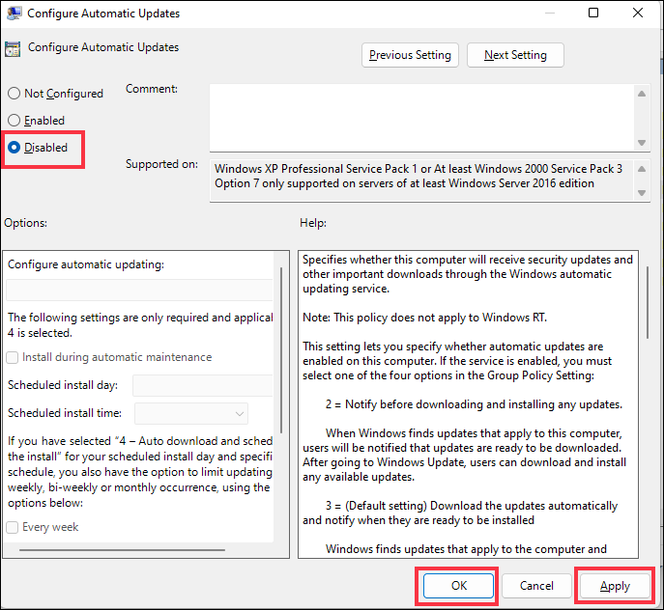Click inside the Comment text box

click(x=421, y=118)
